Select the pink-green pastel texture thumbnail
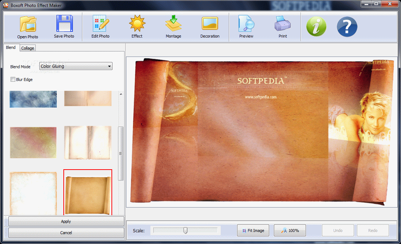 click(x=33, y=143)
